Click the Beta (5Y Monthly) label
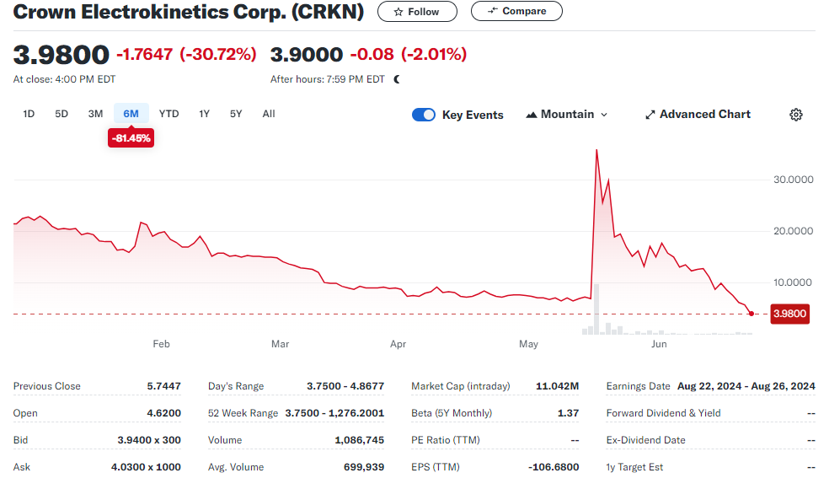The height and width of the screenshot is (489, 829). pyautogui.click(x=452, y=413)
